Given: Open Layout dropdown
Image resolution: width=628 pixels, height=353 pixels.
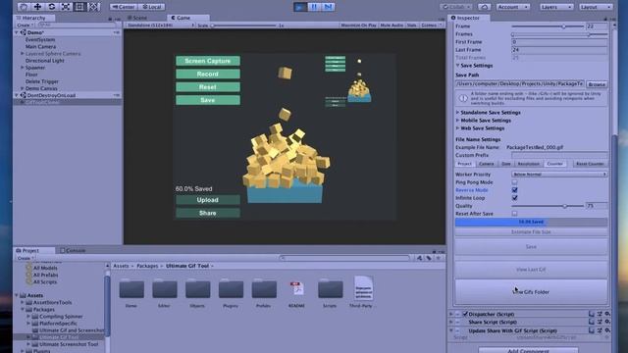Looking at the screenshot, I should coord(596,7).
